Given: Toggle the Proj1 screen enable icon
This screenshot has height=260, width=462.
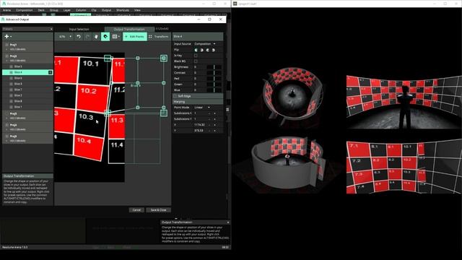Looking at the screenshot, I should click(x=6, y=45).
